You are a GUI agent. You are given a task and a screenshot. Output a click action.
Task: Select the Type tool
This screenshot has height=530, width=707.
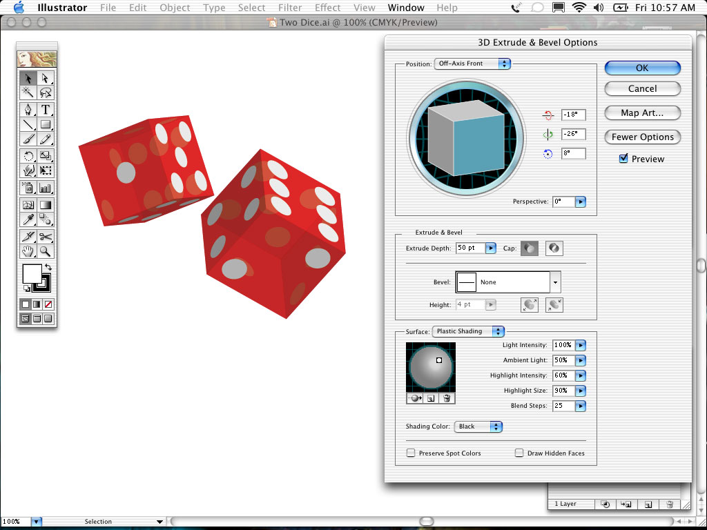point(46,109)
